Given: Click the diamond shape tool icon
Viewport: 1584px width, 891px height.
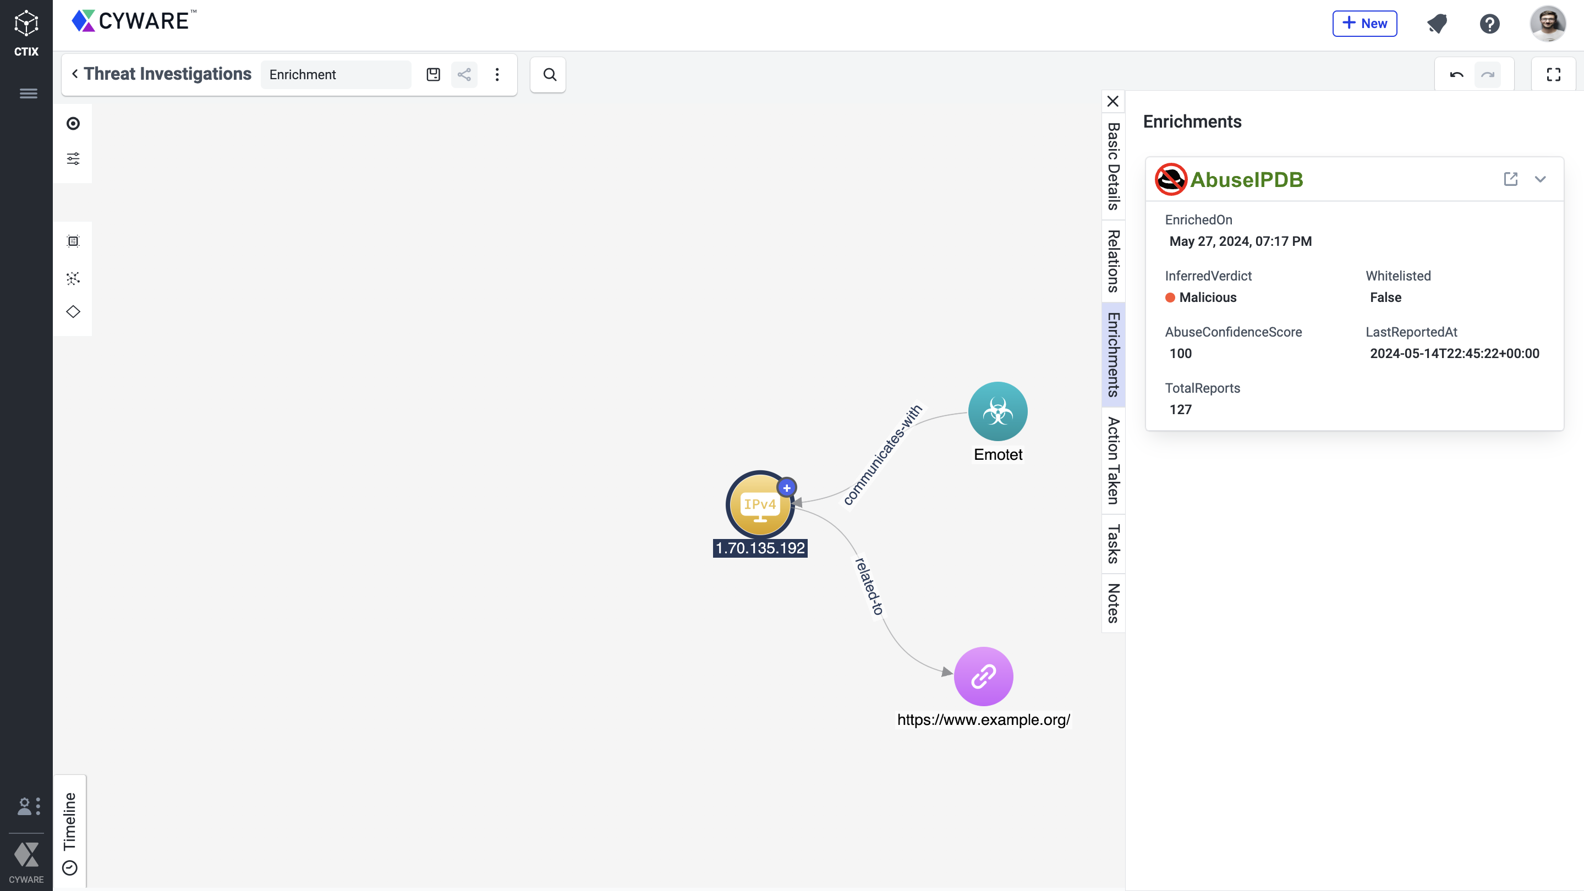Looking at the screenshot, I should 73,311.
